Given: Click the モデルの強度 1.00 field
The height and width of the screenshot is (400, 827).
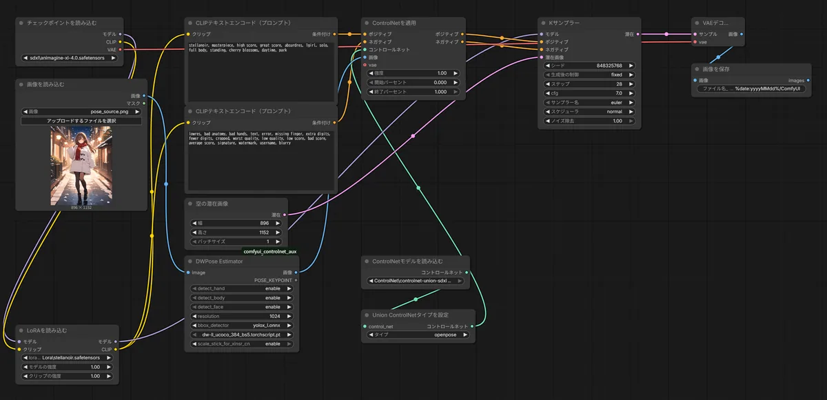Looking at the screenshot, I should tap(68, 367).
